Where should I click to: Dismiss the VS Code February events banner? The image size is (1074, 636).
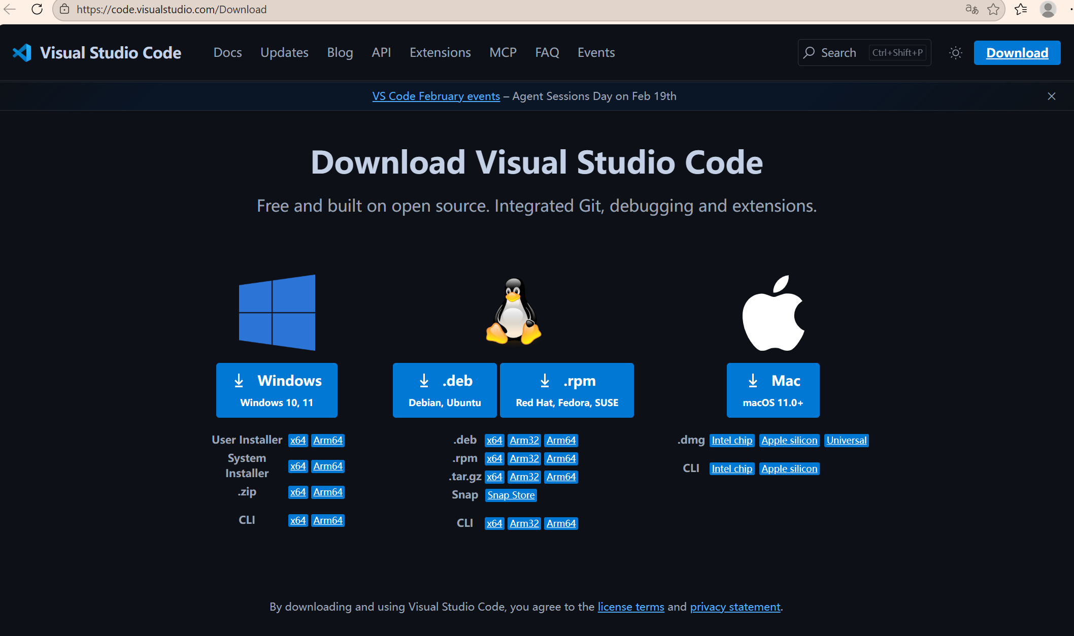point(1051,96)
